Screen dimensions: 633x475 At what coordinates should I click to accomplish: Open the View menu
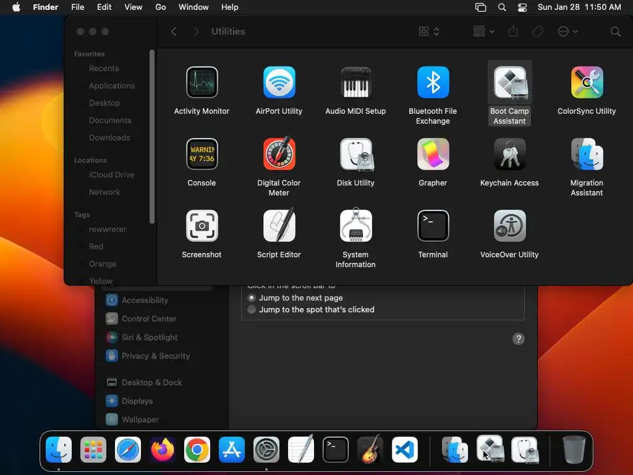coord(134,7)
